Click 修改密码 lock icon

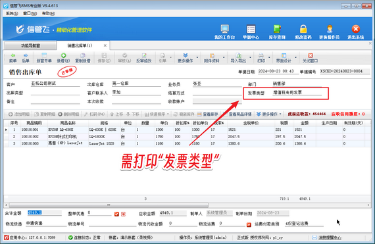(303, 29)
